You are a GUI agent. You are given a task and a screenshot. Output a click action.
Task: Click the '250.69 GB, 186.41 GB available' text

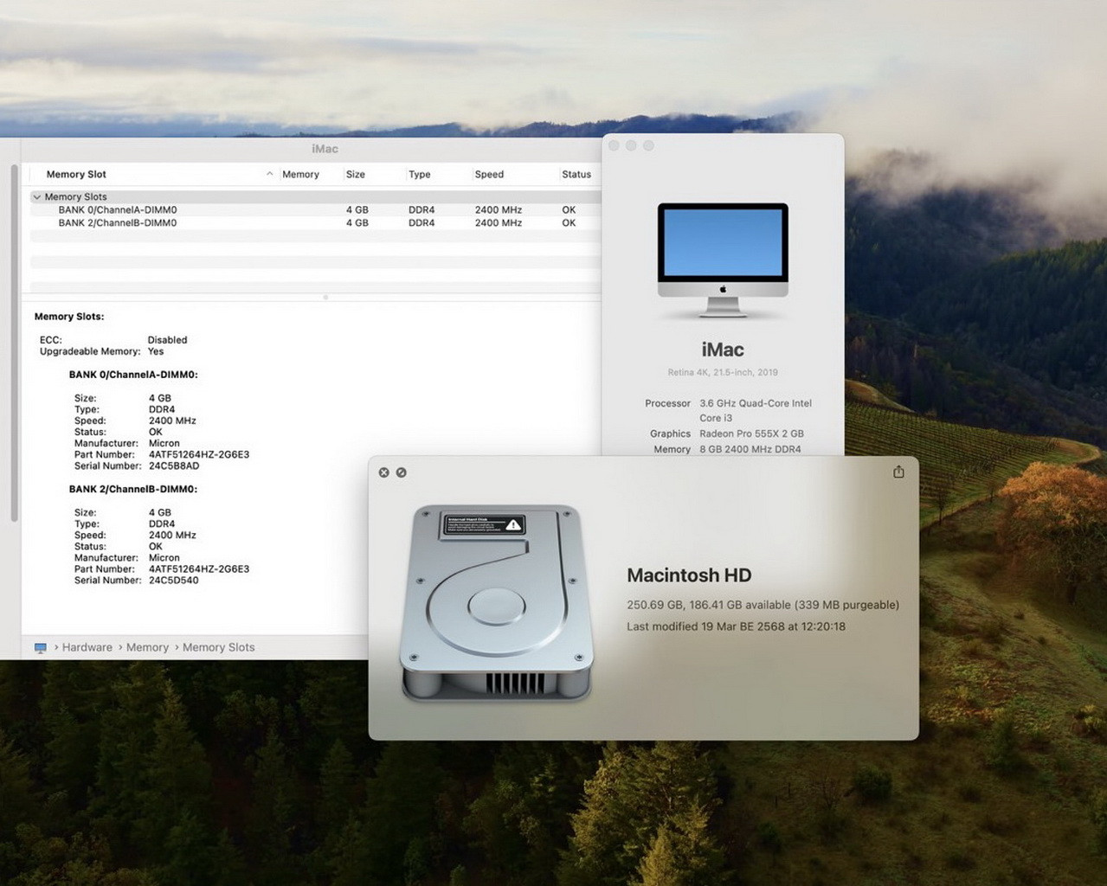[709, 605]
